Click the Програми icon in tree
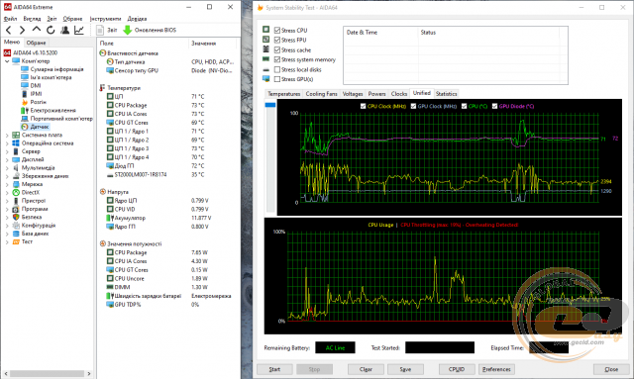Viewport: 634px width, 379px height. [x=16, y=209]
